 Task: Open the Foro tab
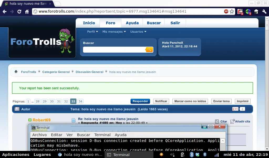[x=111, y=23]
